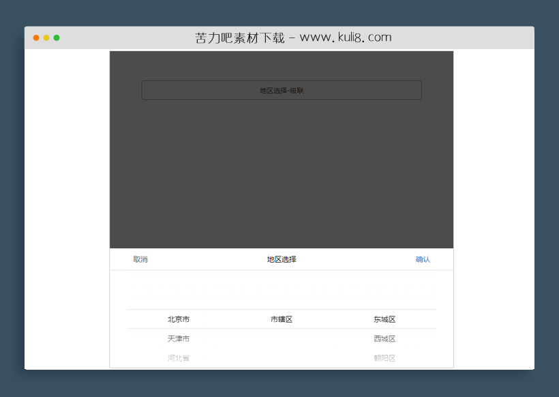This screenshot has height=397, width=559.
Task: Select 市辖区 in the city column
Action: tap(282, 319)
